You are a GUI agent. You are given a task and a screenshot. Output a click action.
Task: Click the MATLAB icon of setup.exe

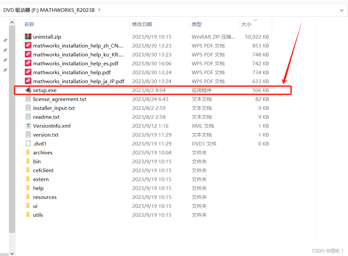click(28, 90)
